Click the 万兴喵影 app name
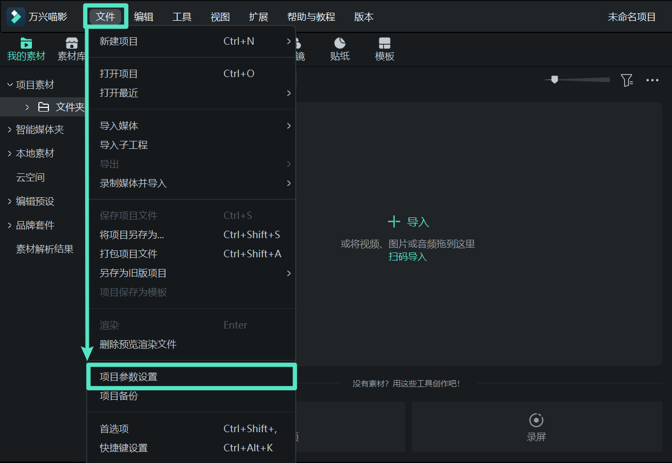 click(48, 17)
